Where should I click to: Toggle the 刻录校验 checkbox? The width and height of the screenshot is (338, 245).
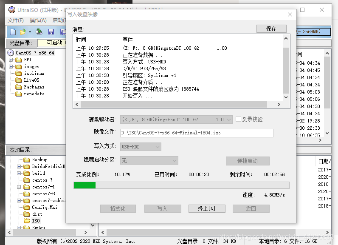238,119
